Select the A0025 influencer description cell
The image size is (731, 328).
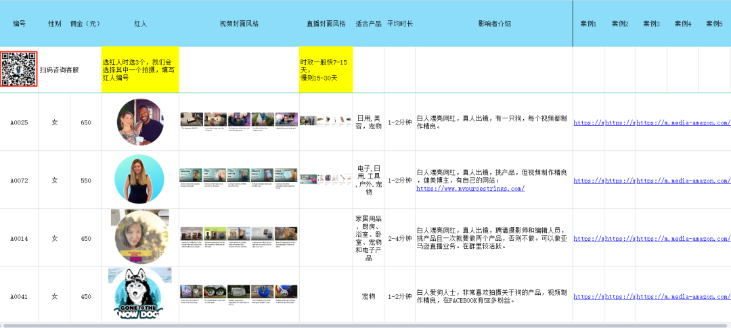[494, 122]
